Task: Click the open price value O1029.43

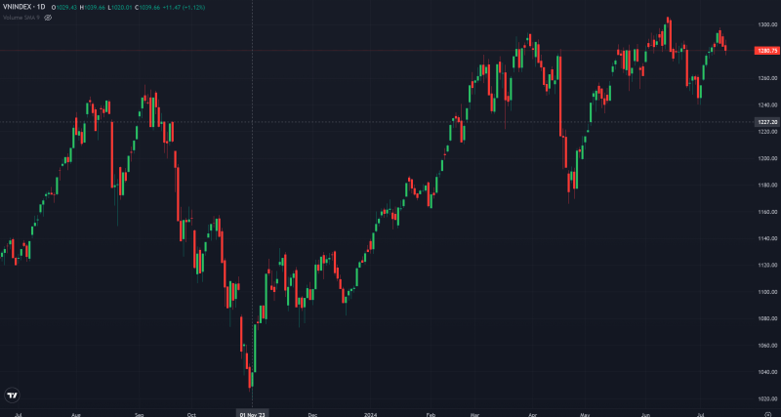Action: point(66,7)
